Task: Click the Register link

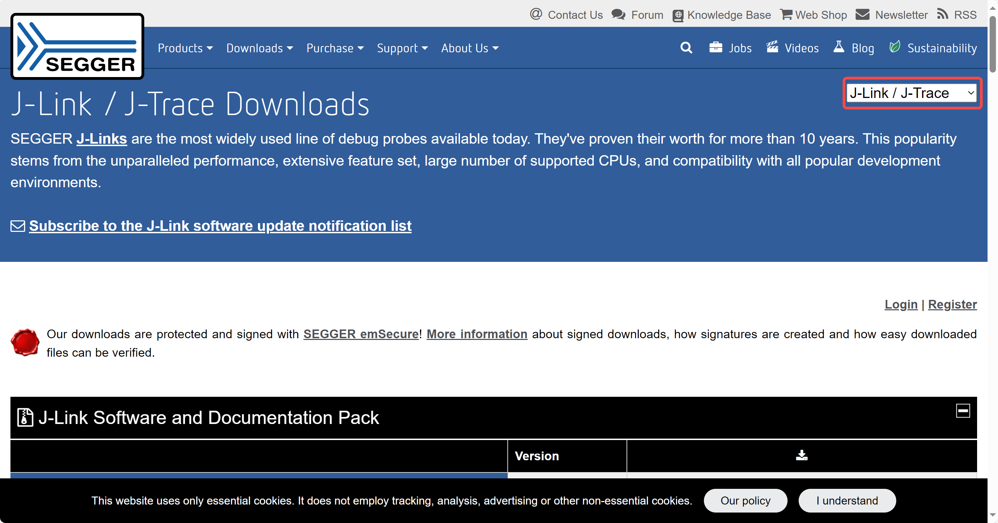Action: pyautogui.click(x=952, y=304)
